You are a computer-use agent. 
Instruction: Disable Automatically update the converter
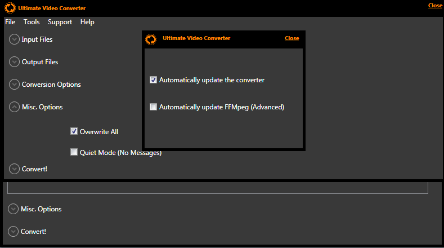click(x=153, y=80)
